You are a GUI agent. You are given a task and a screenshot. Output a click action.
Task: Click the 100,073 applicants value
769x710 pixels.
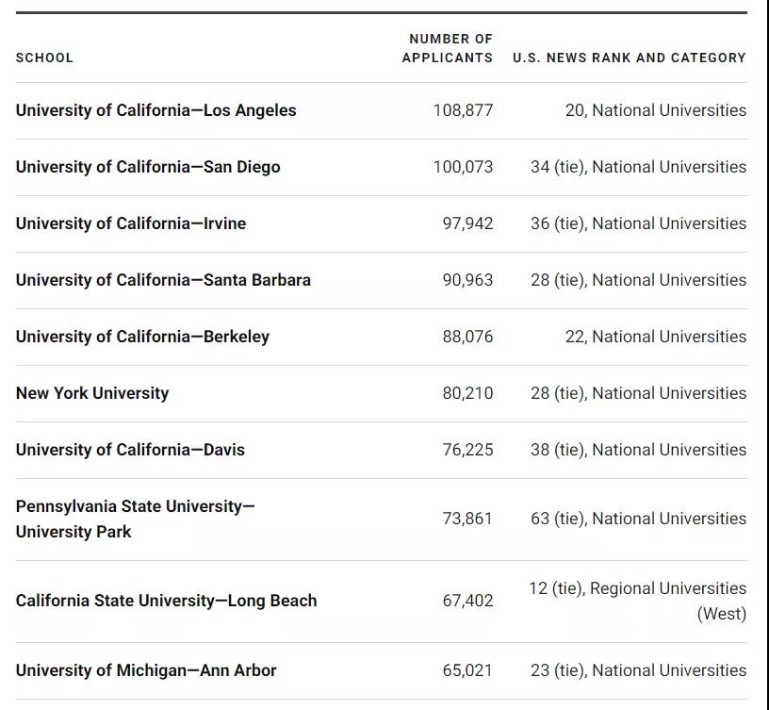coord(463,167)
